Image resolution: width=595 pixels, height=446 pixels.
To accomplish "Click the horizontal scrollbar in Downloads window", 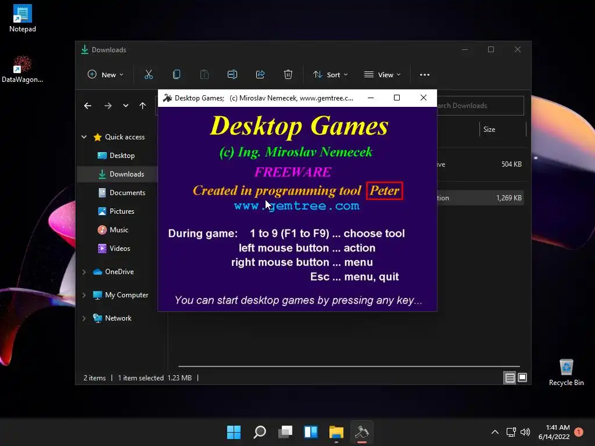I will click(349, 366).
